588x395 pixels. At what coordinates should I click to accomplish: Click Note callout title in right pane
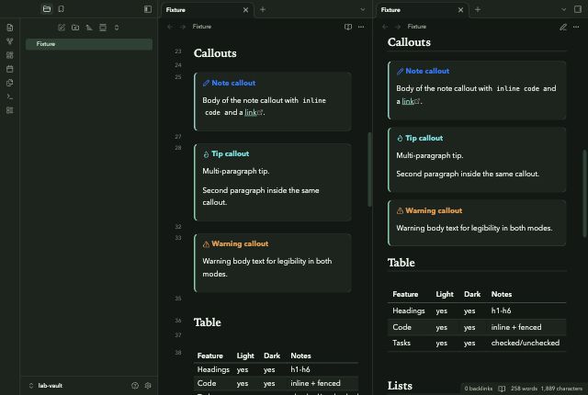[427, 72]
